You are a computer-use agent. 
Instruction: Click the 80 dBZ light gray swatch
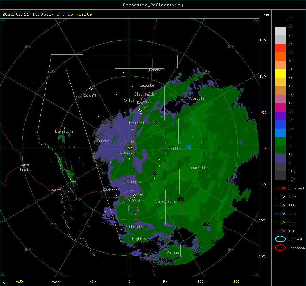tap(280, 31)
